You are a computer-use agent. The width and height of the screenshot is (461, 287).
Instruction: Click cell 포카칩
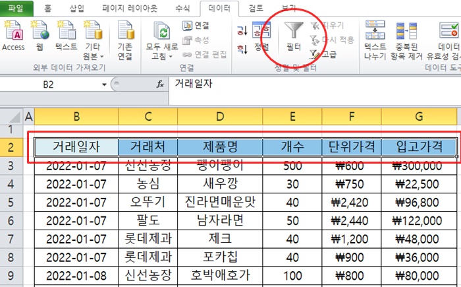coord(220,257)
